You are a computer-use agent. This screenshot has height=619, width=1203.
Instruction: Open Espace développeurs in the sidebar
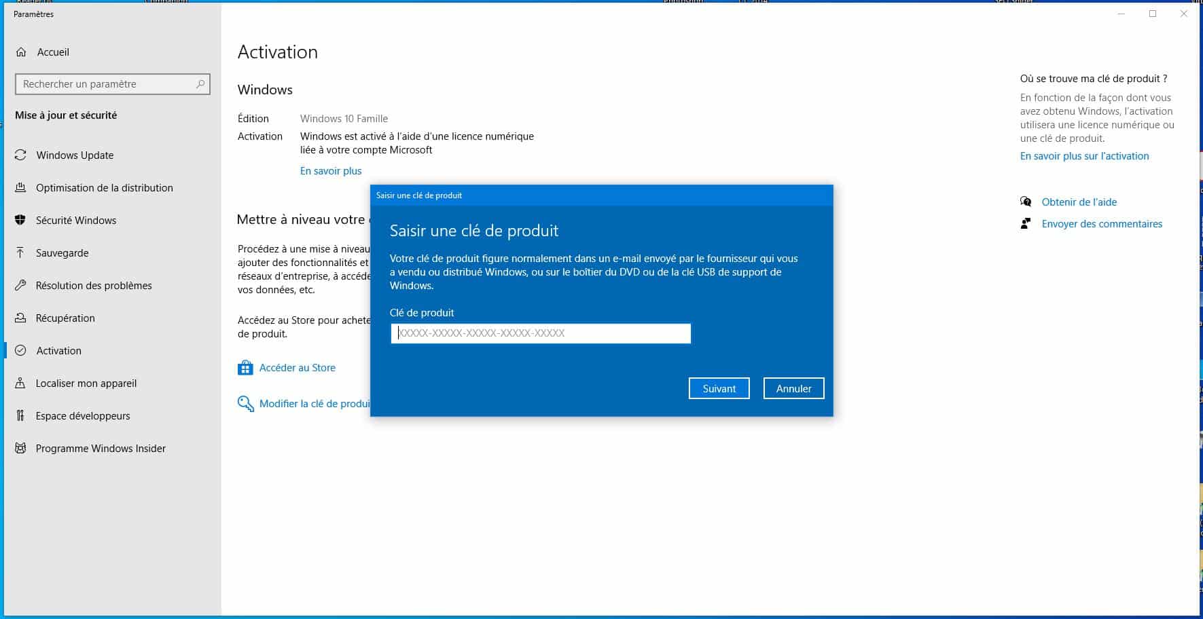(x=20, y=415)
